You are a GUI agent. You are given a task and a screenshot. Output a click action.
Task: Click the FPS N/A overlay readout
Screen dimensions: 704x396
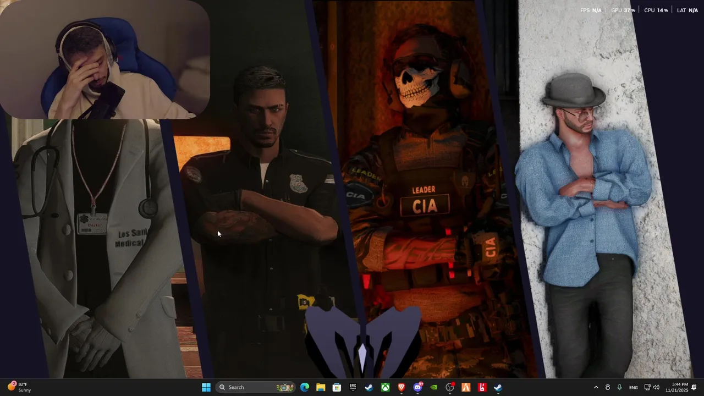coord(591,10)
